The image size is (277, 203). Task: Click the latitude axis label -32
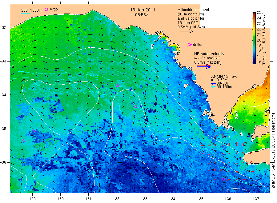tap(3, 28)
